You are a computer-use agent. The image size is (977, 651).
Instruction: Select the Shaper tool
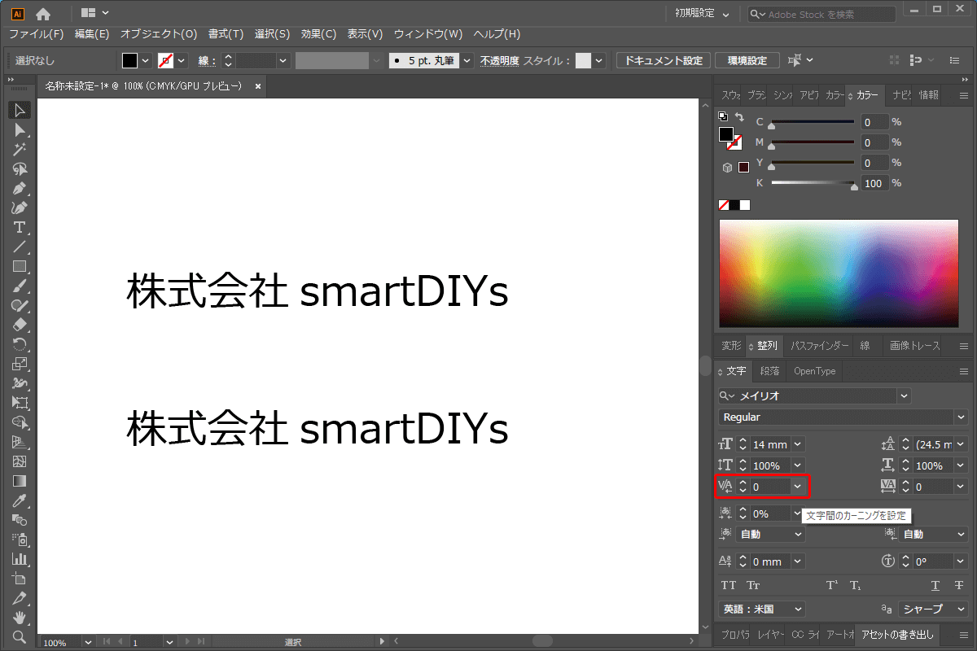coord(20,305)
